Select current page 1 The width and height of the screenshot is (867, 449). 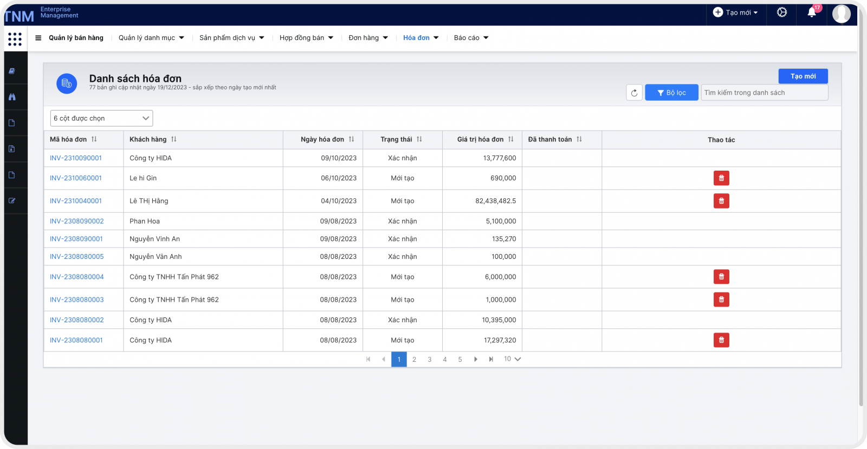[x=399, y=359]
